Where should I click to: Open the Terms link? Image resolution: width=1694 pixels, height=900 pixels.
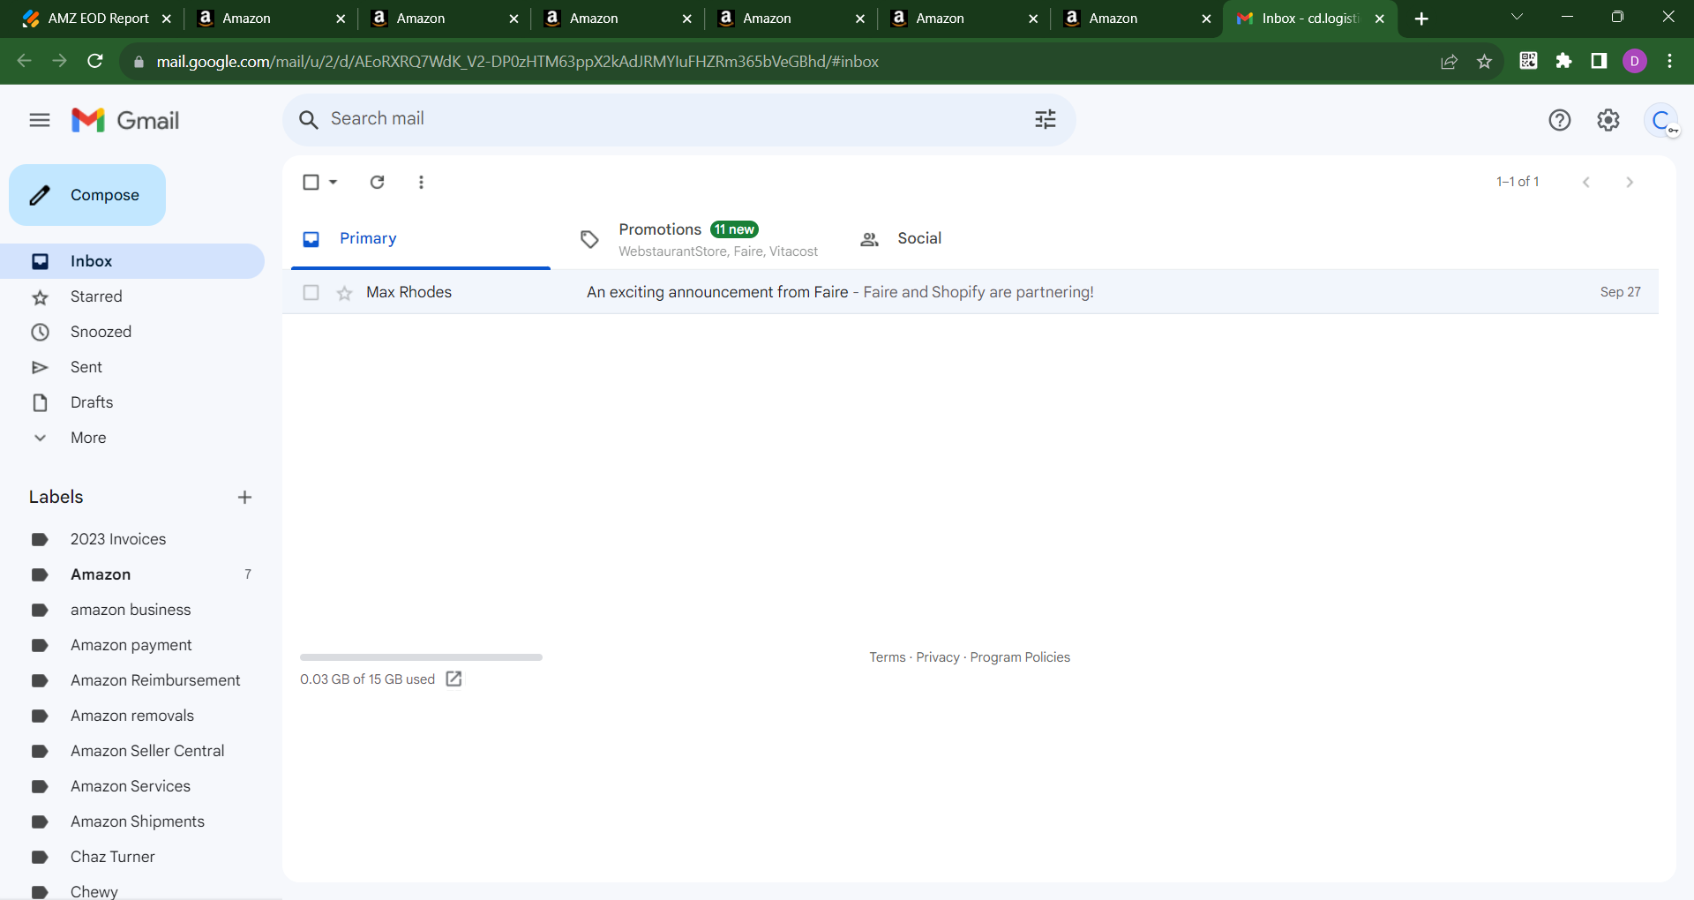[x=888, y=657]
